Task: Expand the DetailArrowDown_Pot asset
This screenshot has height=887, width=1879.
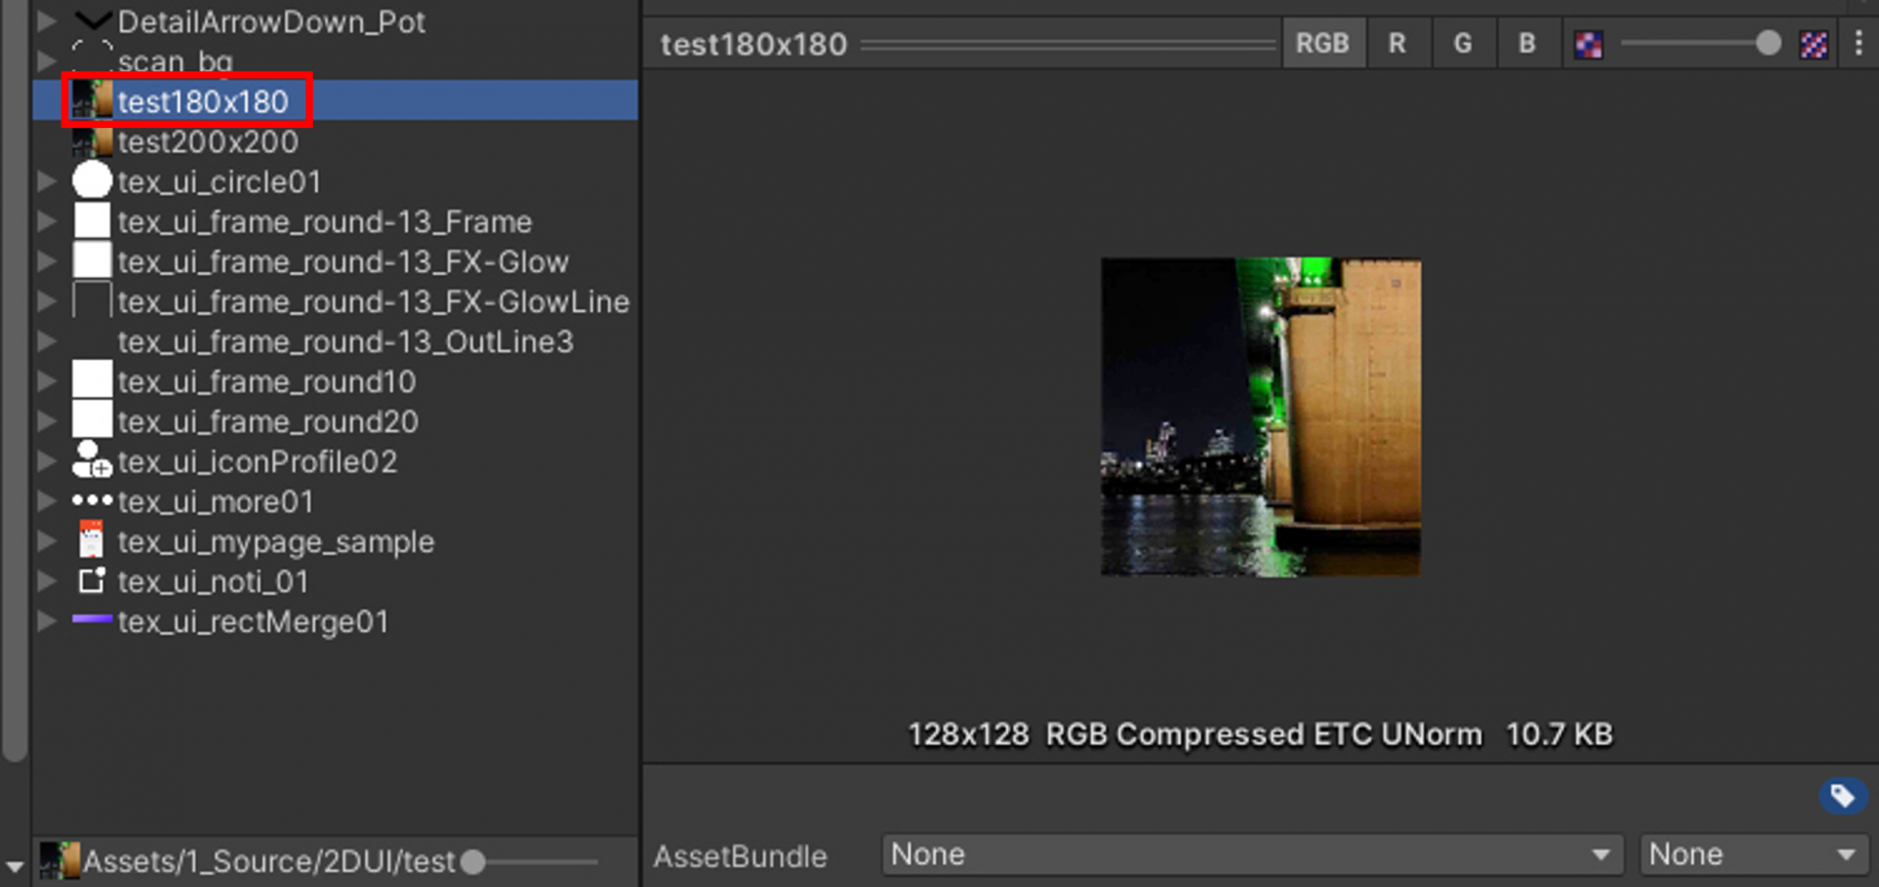Action: pos(46,21)
